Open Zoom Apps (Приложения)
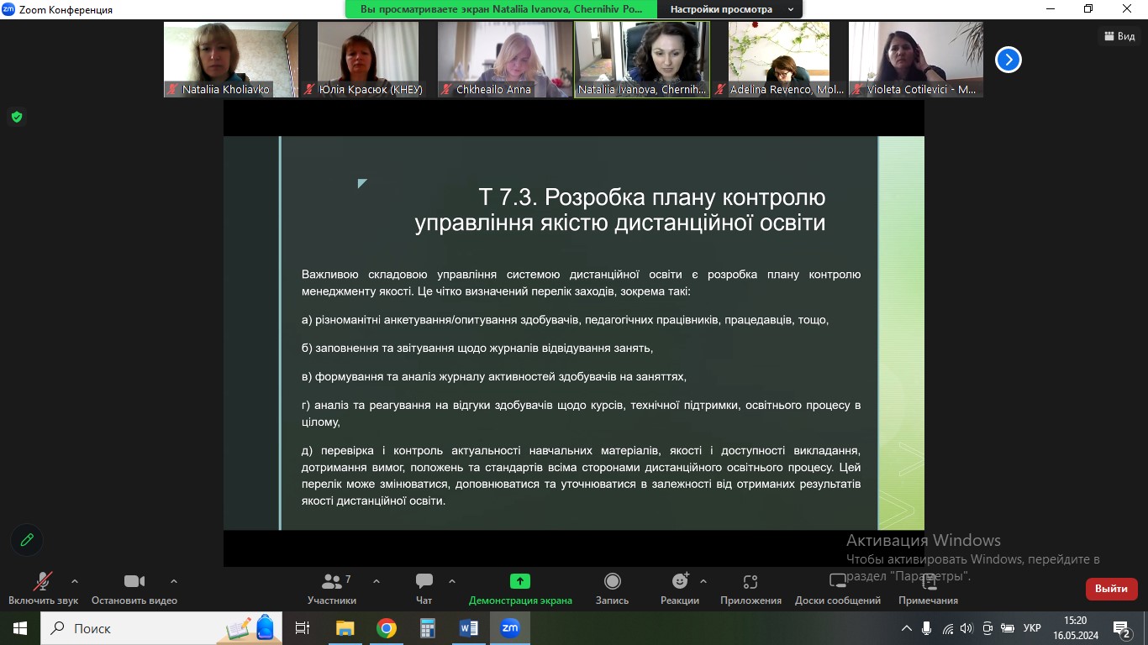This screenshot has height=645, width=1148. pos(750,588)
